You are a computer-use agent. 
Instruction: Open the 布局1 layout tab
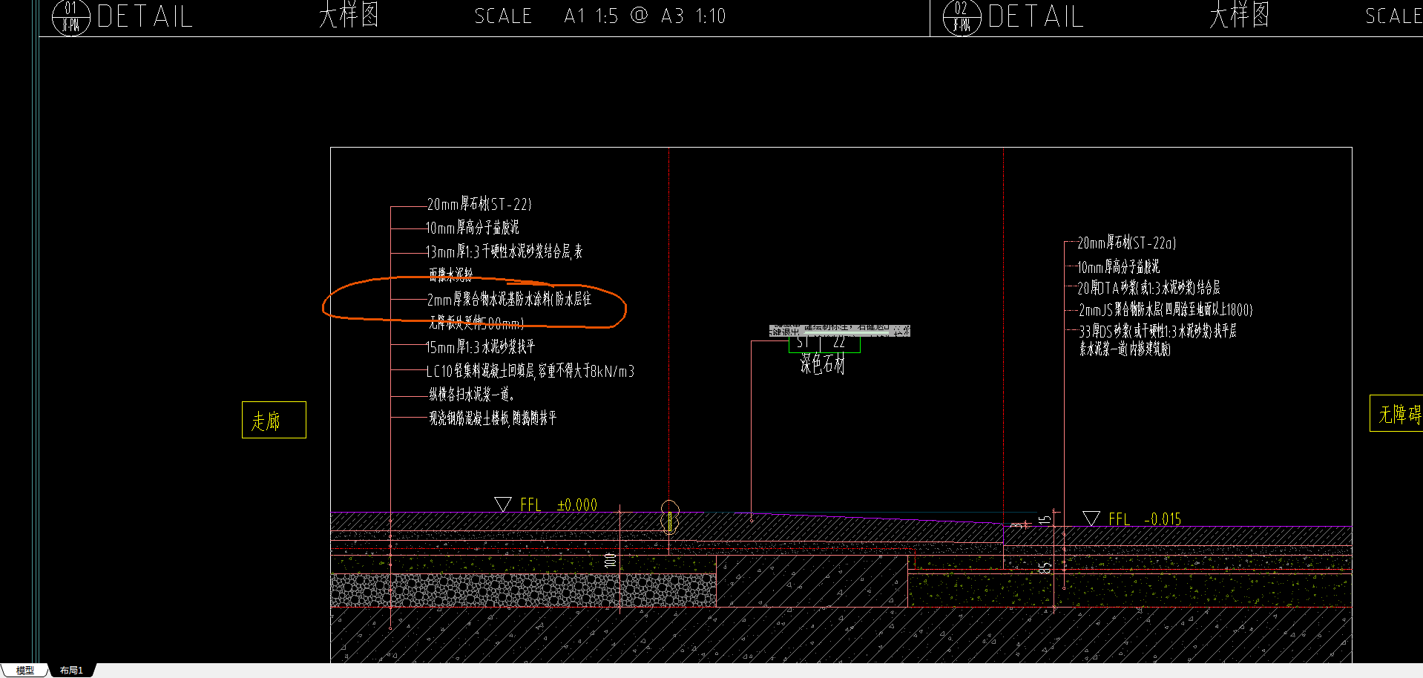pos(71,671)
